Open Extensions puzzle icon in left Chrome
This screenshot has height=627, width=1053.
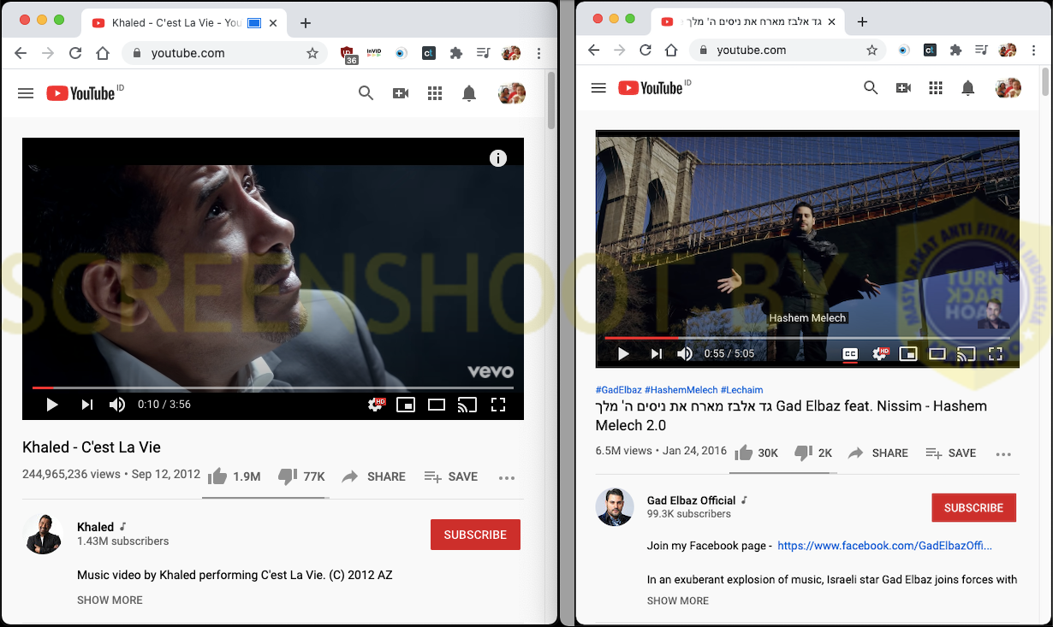456,53
